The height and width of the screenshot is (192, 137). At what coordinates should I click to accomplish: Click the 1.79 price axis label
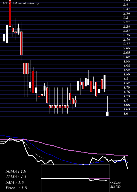[x=127, y=88]
